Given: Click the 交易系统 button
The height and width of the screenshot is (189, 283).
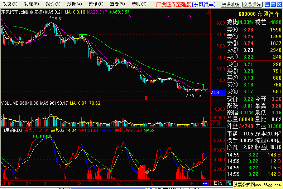Looking at the screenshot, I should coord(252,5).
